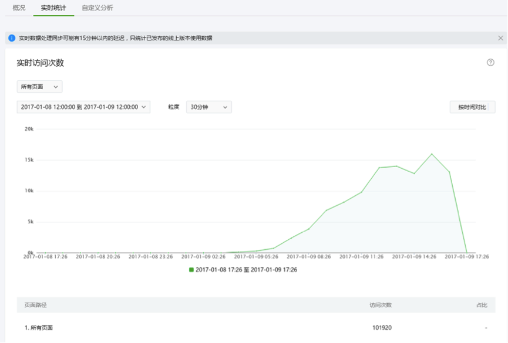Click the 实时访问次数 section title
The height and width of the screenshot is (343, 508).
40,63
